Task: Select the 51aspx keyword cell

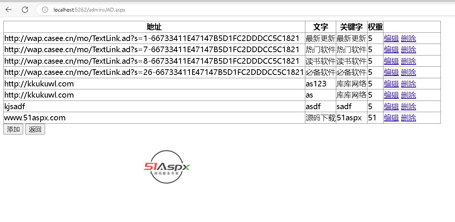Action: coord(351,118)
